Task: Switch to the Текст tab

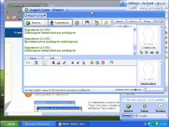Action: point(33,58)
